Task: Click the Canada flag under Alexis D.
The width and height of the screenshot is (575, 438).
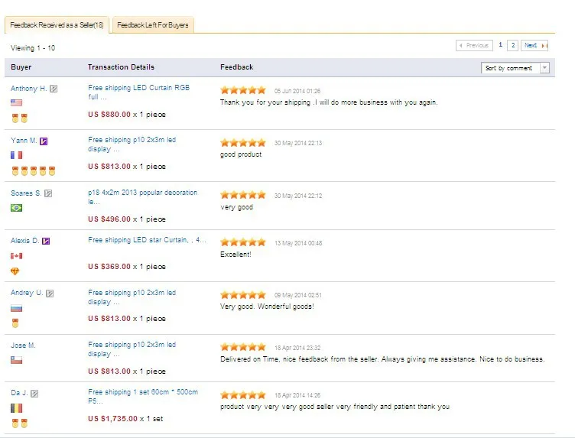Action: (17, 256)
